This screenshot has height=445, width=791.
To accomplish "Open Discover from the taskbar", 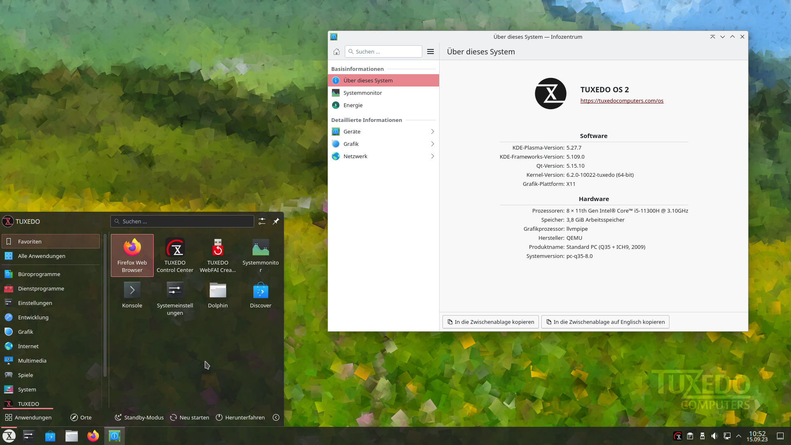I will click(50, 436).
